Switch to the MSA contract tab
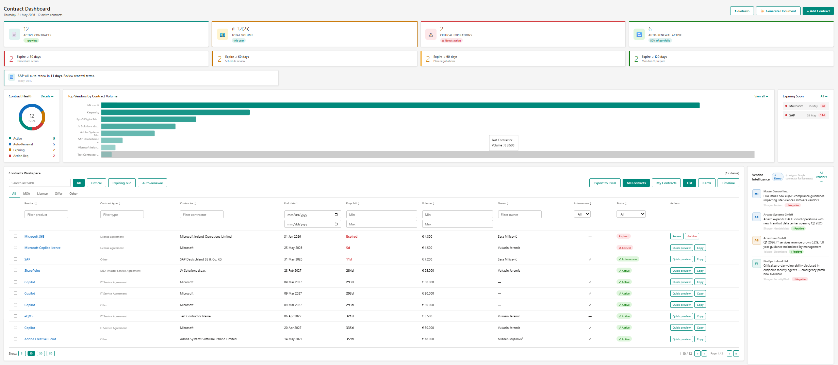Screen dimensions: 838x365 coord(27,194)
